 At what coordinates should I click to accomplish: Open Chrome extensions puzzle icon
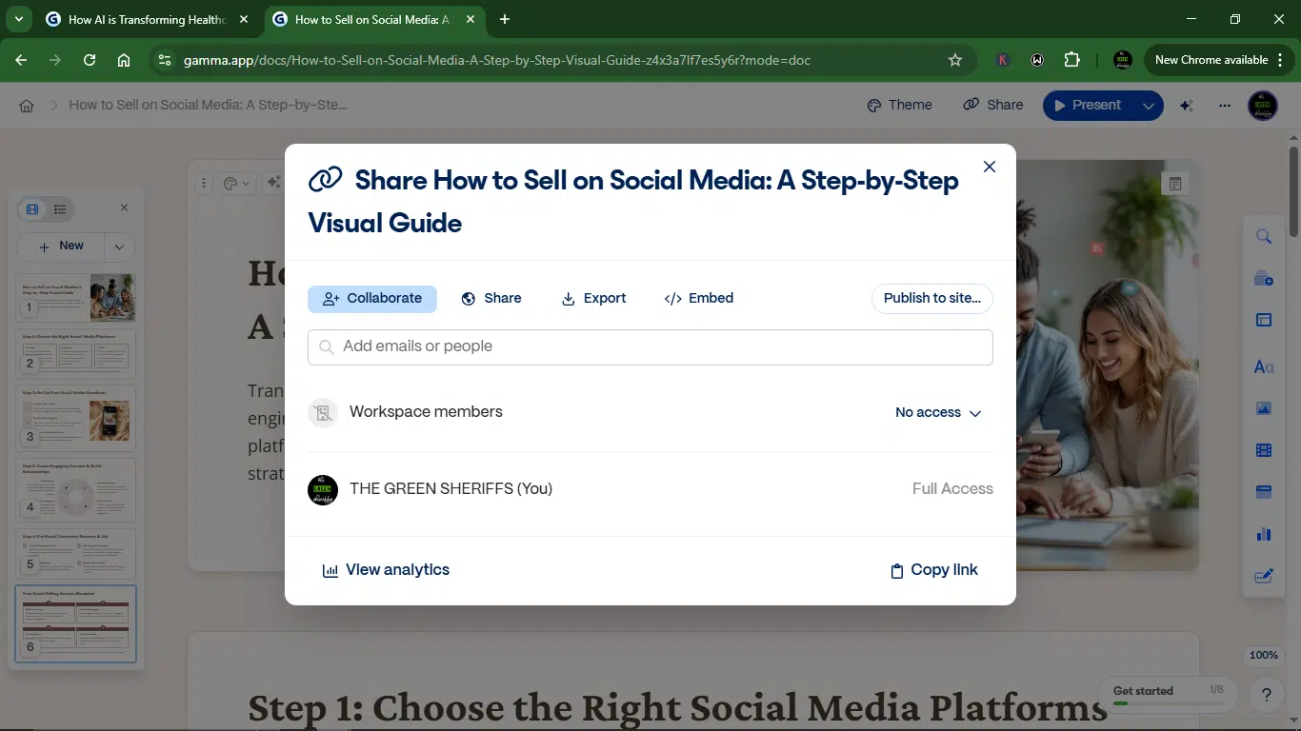point(1071,60)
